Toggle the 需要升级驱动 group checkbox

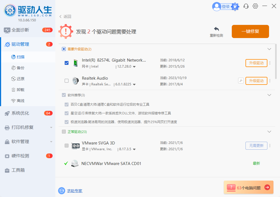(64, 49)
